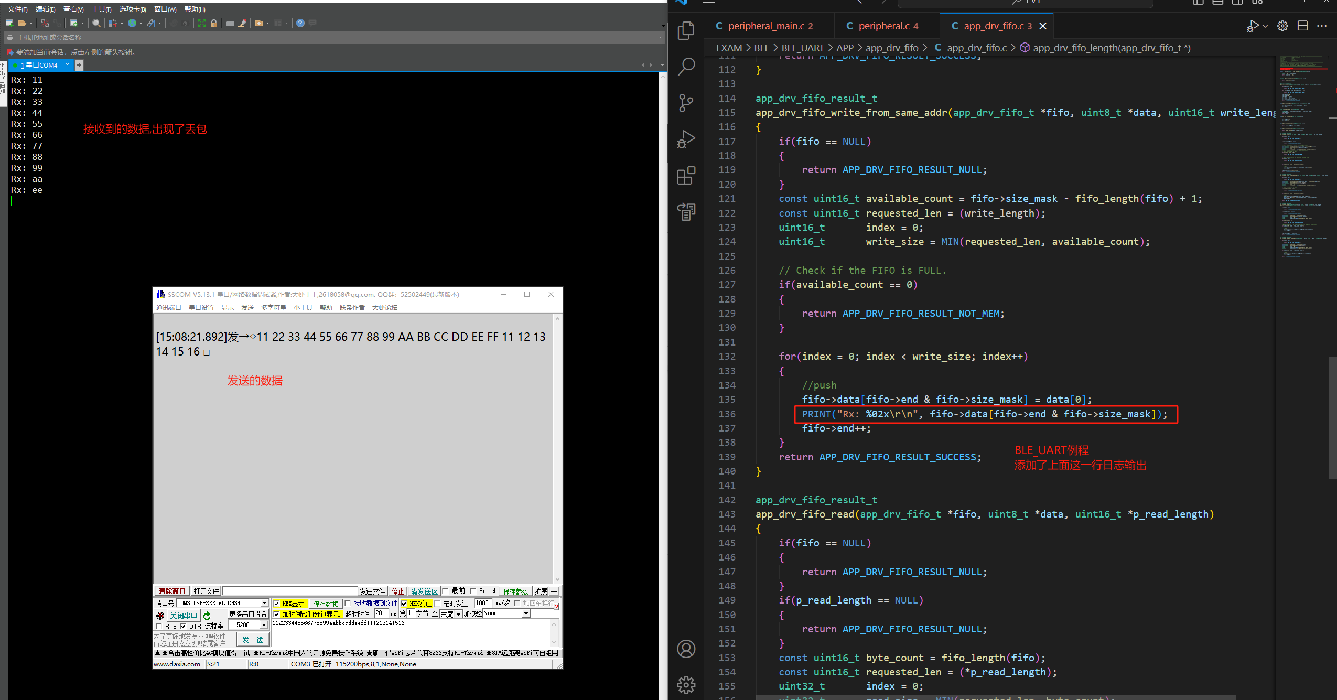Click the editor gear icon near run button
Image resolution: width=1337 pixels, height=700 pixels.
click(1282, 26)
